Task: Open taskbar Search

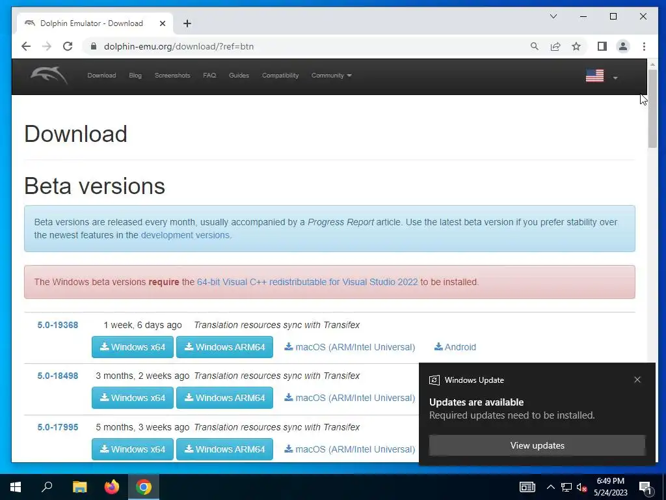Action: coord(47,487)
